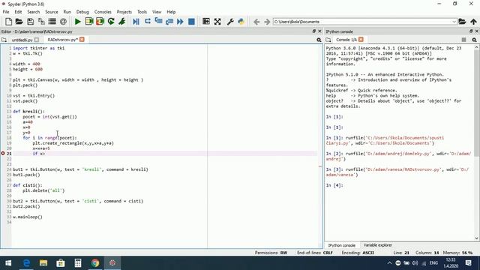This screenshot has height=270, width=480.
Task: Open the Run menu
Action: (67, 12)
